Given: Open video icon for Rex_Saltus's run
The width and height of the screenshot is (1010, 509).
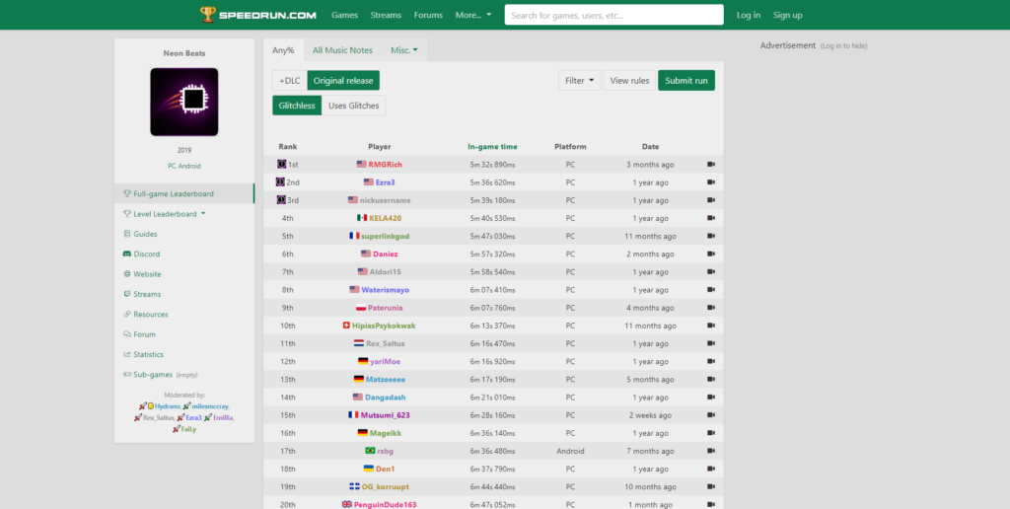Looking at the screenshot, I should [x=711, y=343].
